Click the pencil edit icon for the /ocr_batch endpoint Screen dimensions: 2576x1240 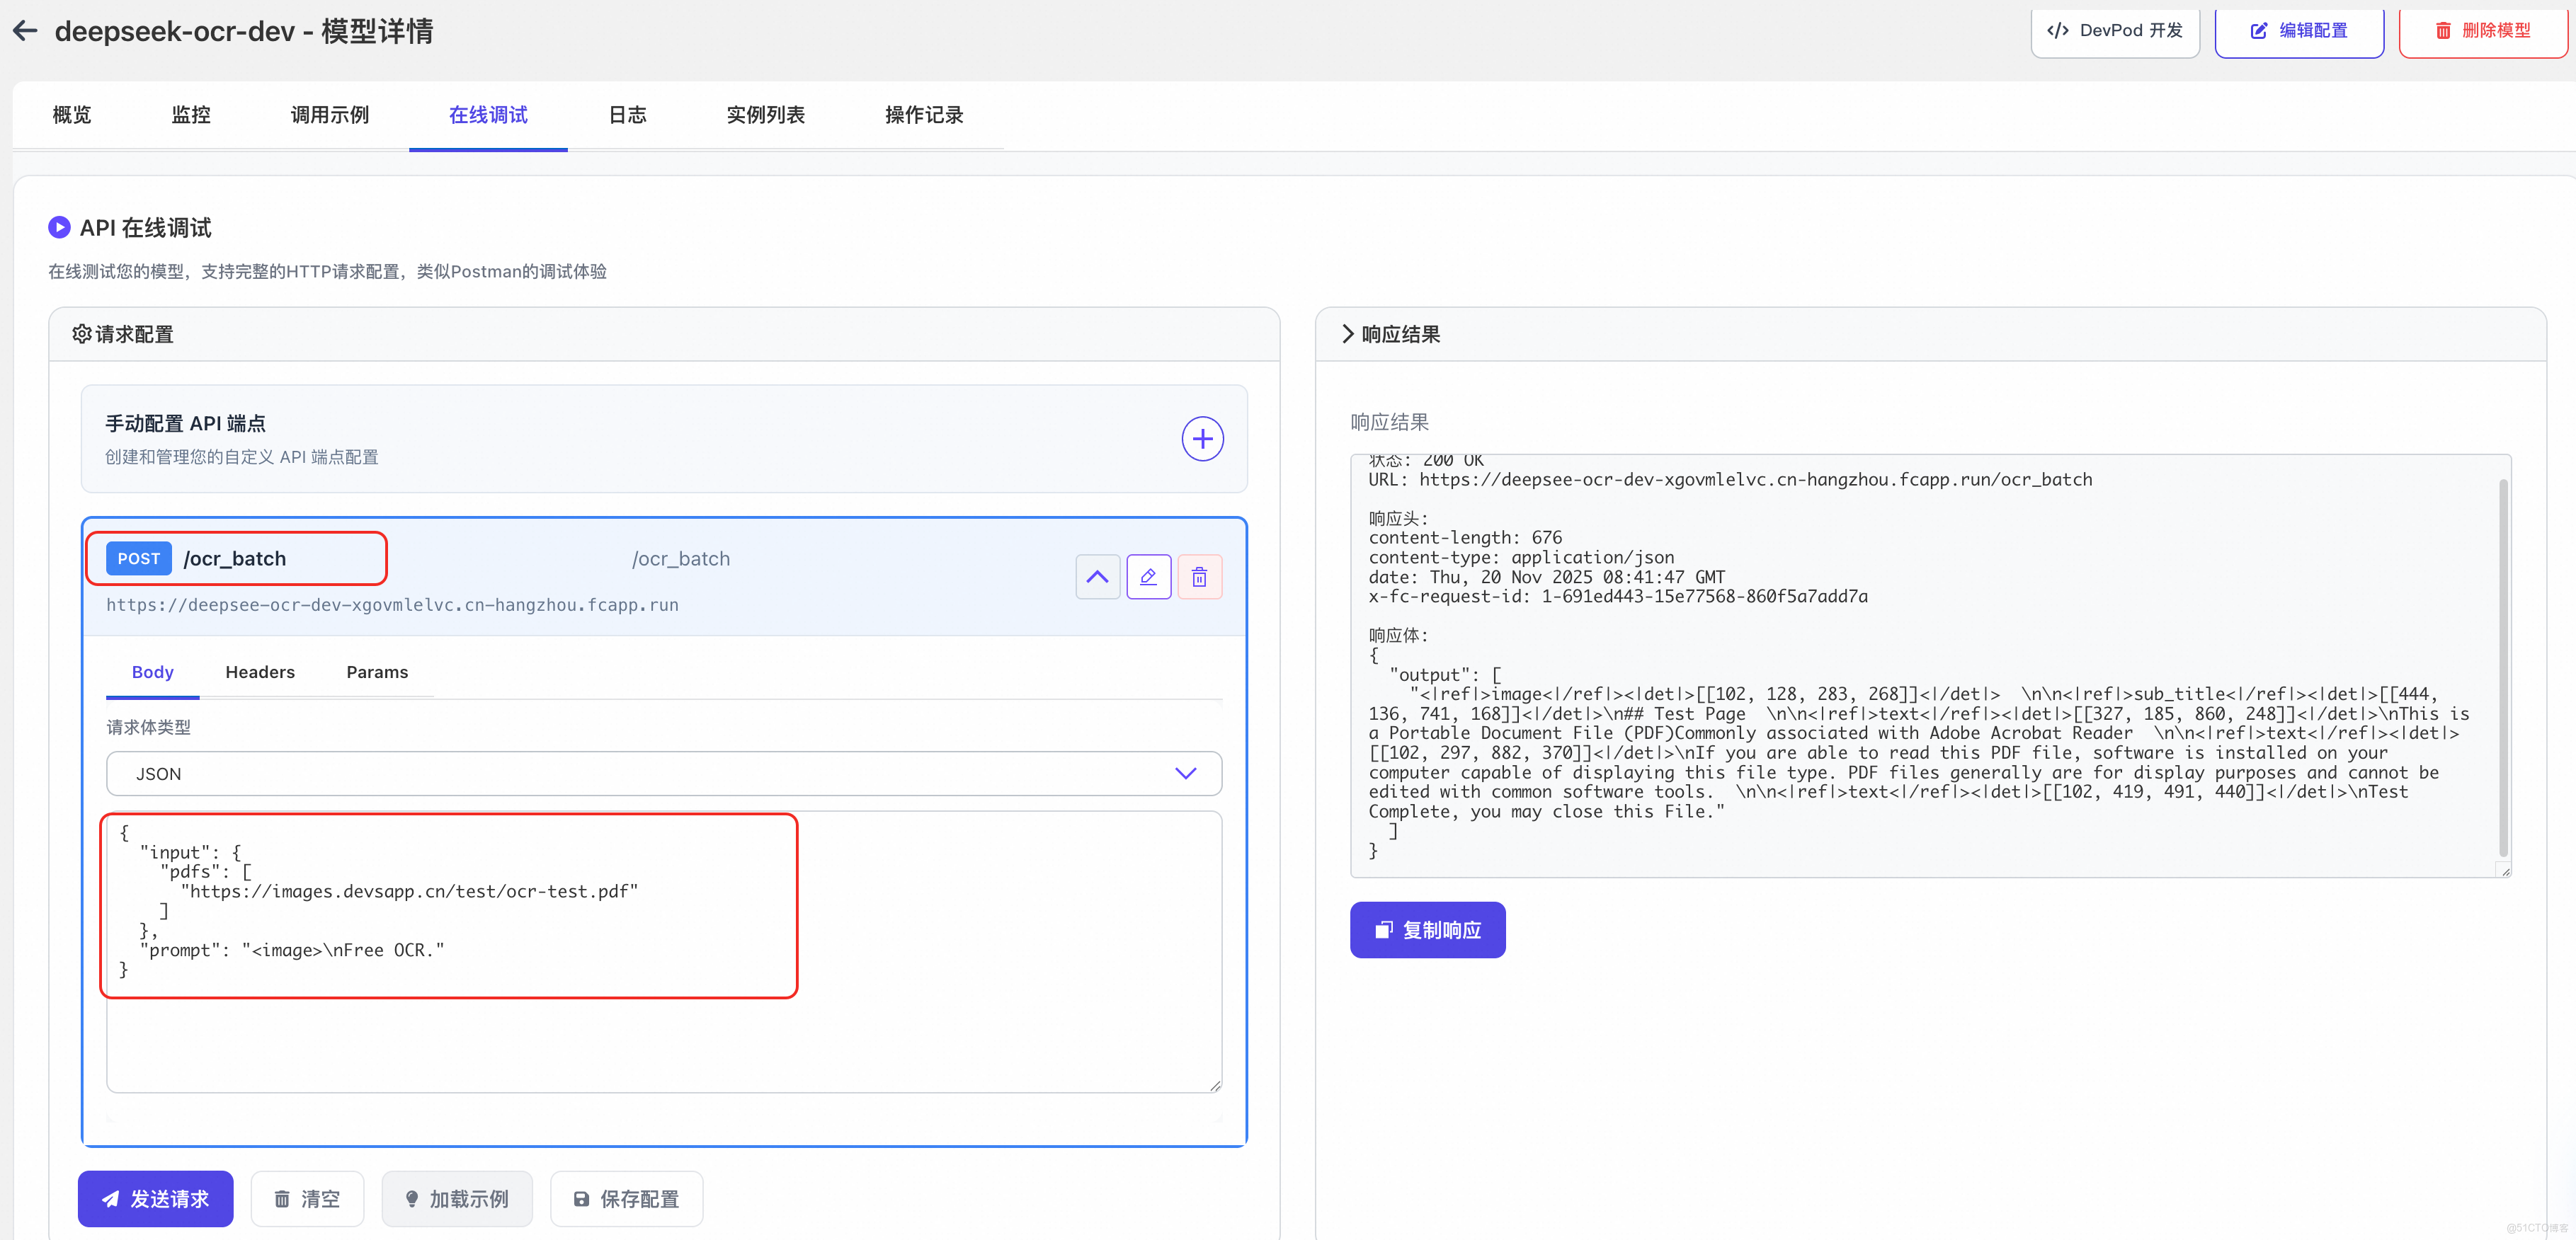1148,577
